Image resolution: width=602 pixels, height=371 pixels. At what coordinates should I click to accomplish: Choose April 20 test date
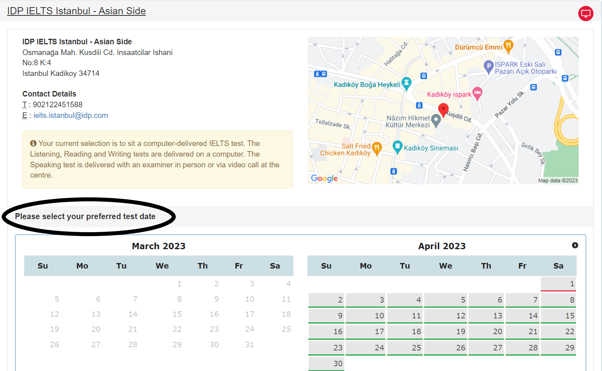(x=486, y=332)
